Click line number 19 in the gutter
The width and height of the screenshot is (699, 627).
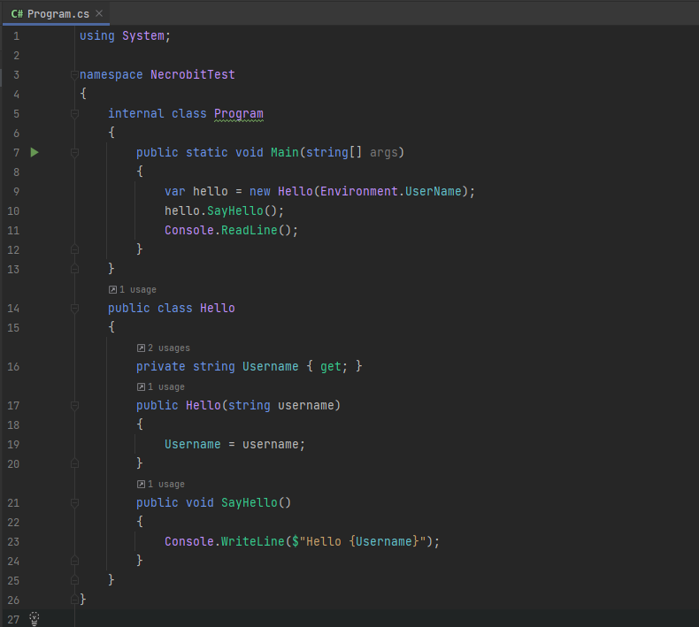pos(13,444)
